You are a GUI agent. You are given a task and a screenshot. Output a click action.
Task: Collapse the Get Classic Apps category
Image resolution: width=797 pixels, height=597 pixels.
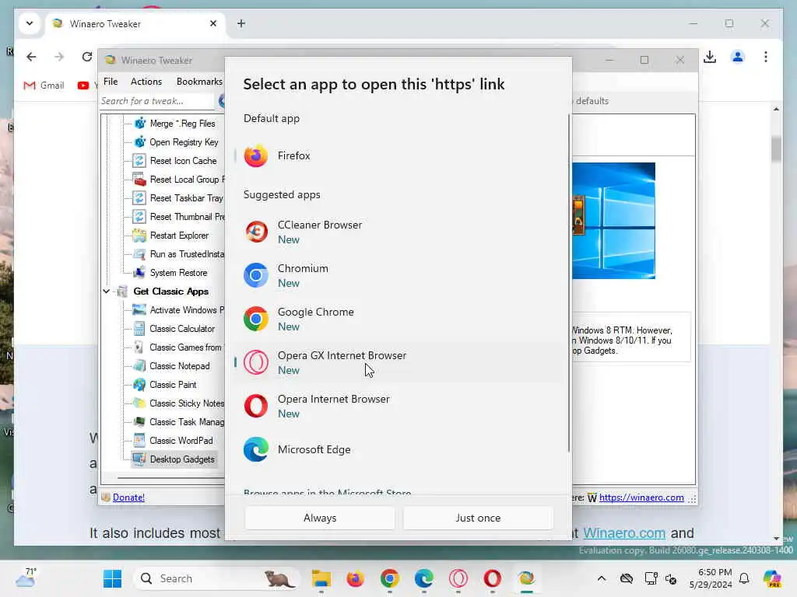106,292
